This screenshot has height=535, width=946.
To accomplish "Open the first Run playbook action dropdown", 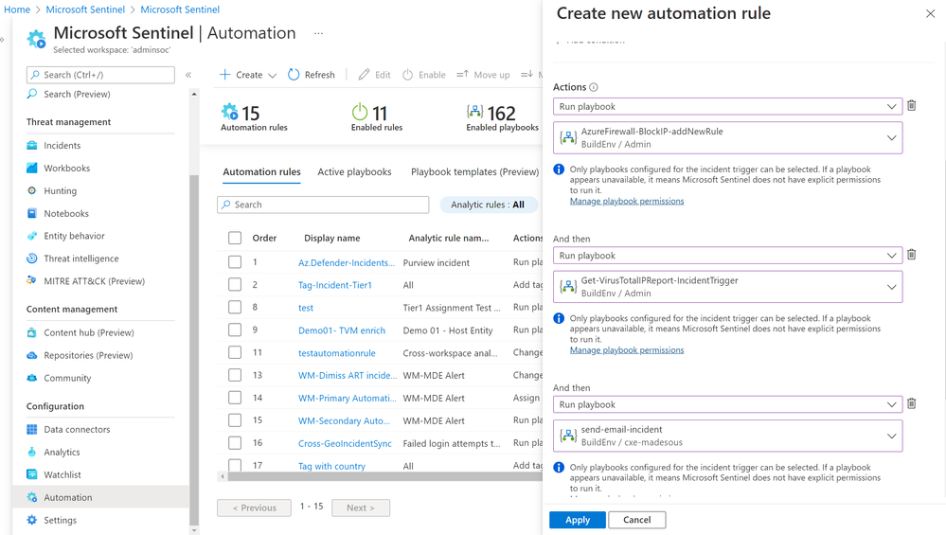I will [727, 106].
